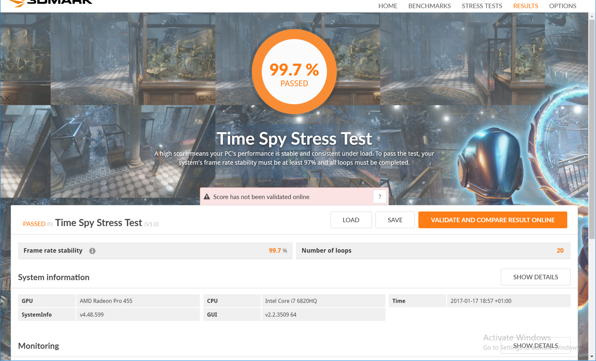Click the warning triangle icon
The height and width of the screenshot is (361, 596).
click(x=207, y=197)
